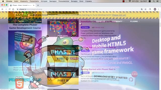Viewport: 161px width, 90px height.
Task: Click the red recording icon in the menu bar
Action: tap(124, 1)
